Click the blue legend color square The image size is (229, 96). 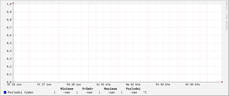pyautogui.click(x=5, y=92)
